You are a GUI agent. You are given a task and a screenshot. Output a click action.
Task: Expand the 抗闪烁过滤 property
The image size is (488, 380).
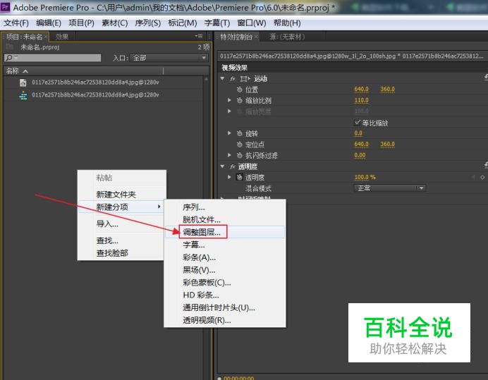point(229,155)
